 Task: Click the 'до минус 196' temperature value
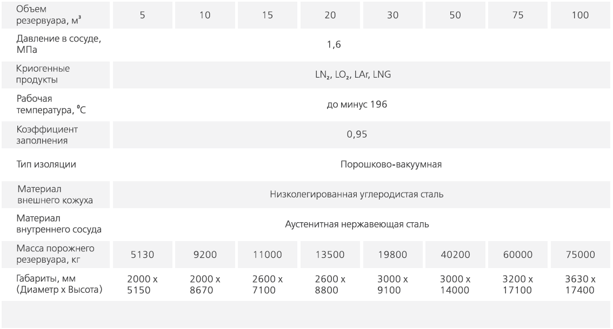pyautogui.click(x=357, y=105)
